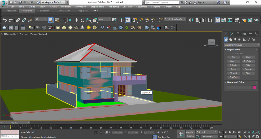Collapse the Name and Color rollout
261x139 pixels.
click(236, 82)
